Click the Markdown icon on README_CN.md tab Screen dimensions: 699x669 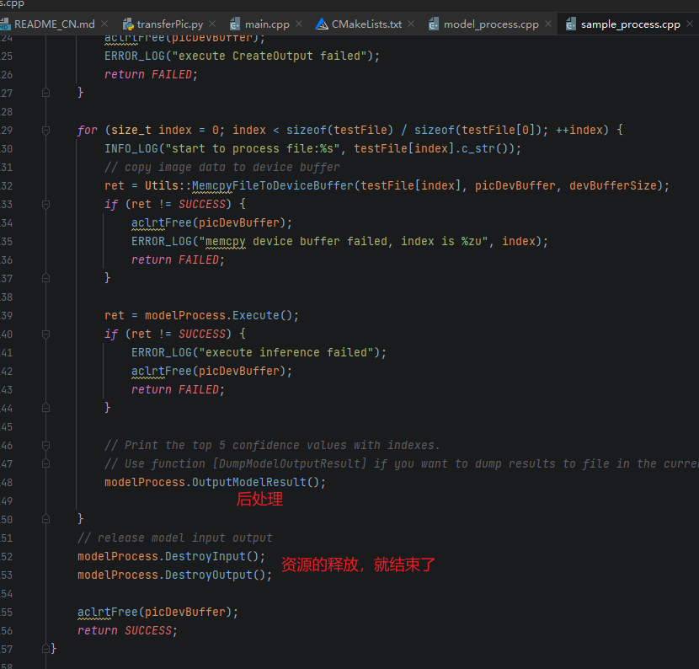pos(5,24)
